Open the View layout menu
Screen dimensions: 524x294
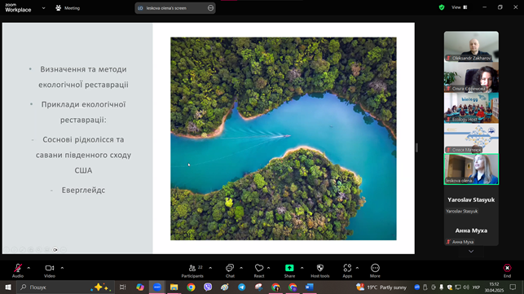(x=460, y=7)
